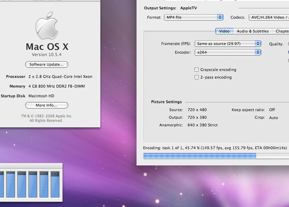This screenshot has height=207, width=289.
Task: Click the encoding progress bar
Action: coord(216,156)
